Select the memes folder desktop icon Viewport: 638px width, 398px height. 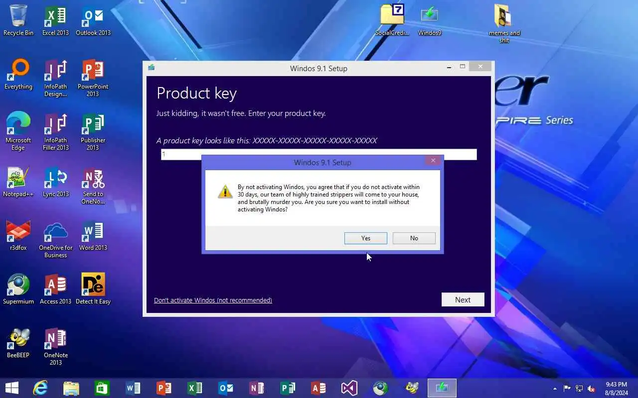point(504,24)
